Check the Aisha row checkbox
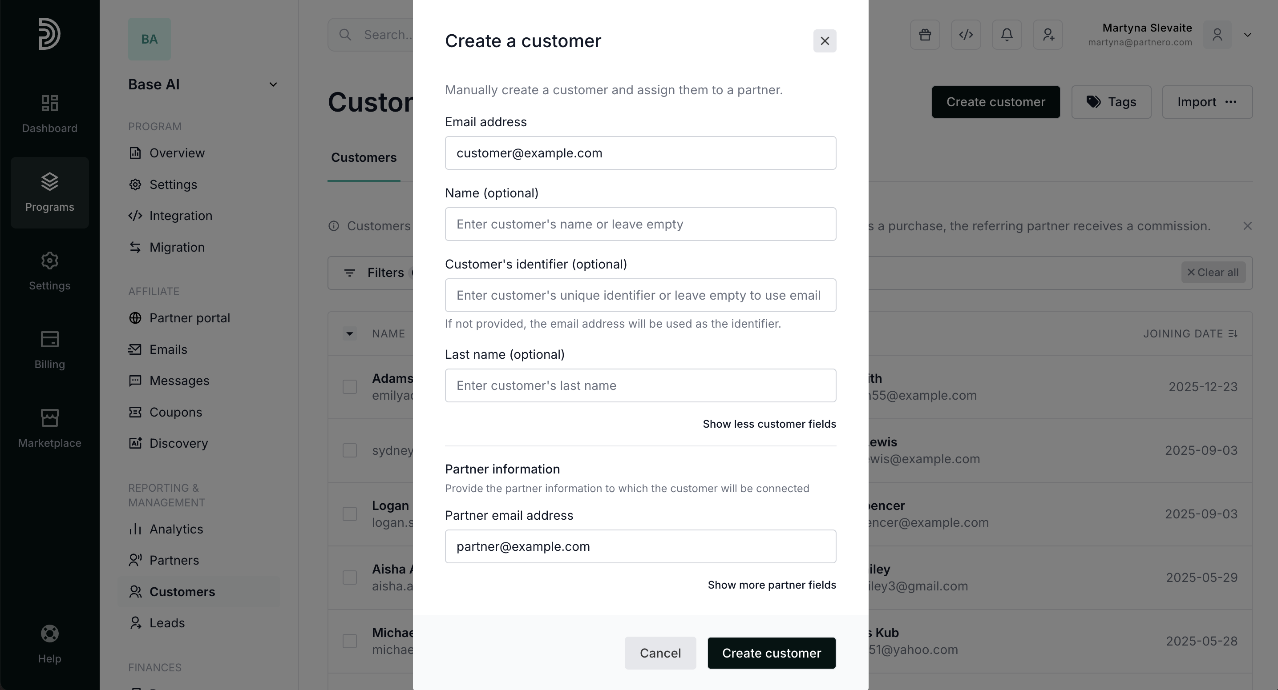1278x690 pixels. (350, 578)
